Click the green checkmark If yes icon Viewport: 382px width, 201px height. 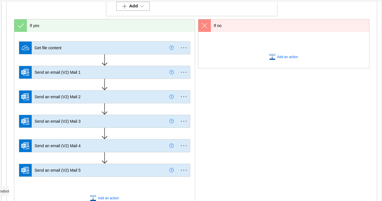[x=21, y=26]
